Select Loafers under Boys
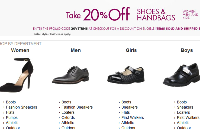The height and width of the screenshot is (136, 200). click(183, 112)
